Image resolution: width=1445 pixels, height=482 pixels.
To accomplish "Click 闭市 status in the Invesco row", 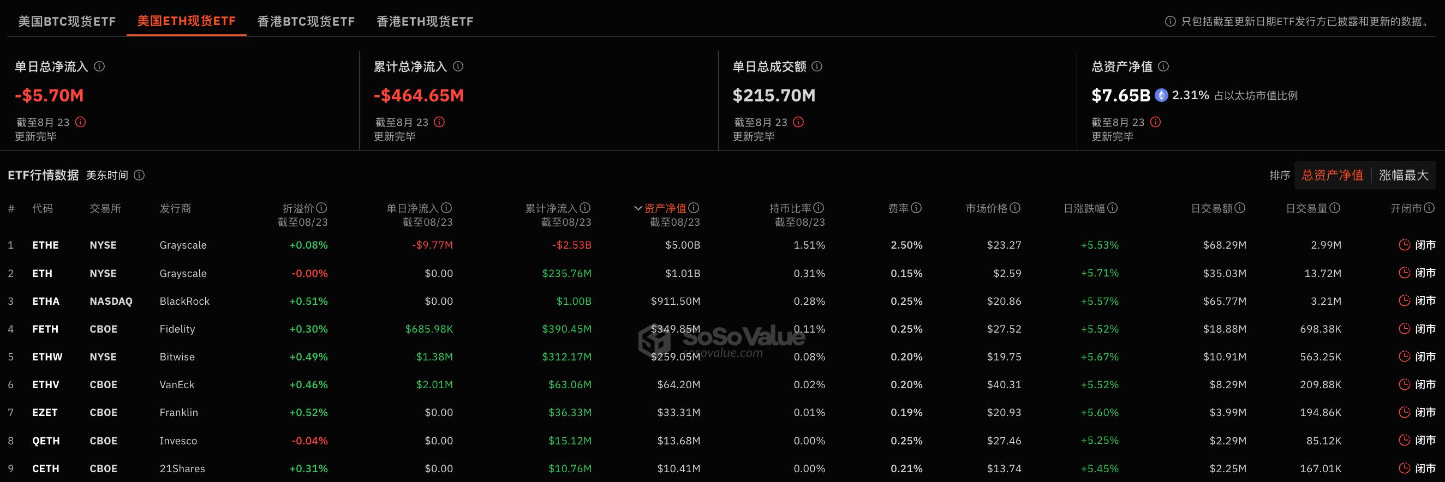I will tap(1425, 441).
